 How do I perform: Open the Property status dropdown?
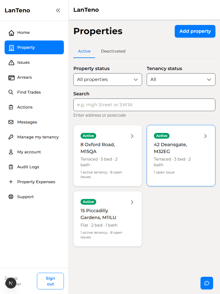pos(108,80)
